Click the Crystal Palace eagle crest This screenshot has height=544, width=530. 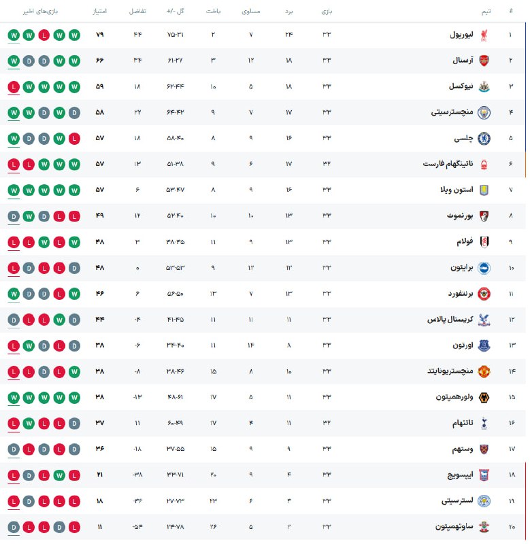484,320
